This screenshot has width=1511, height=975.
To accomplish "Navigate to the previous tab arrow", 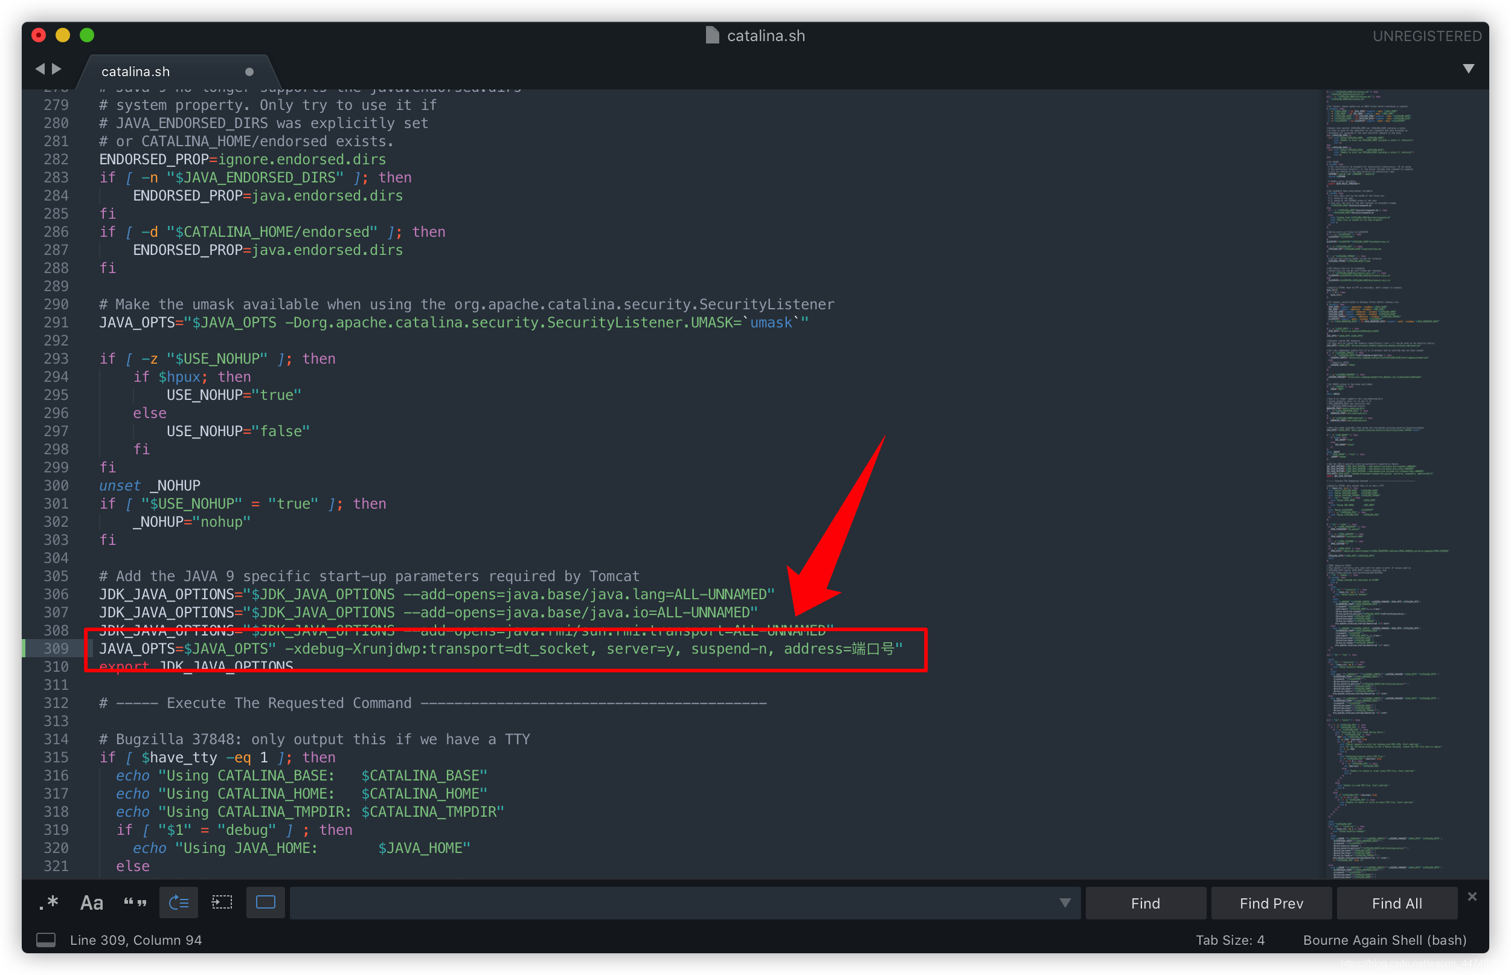I will point(40,68).
